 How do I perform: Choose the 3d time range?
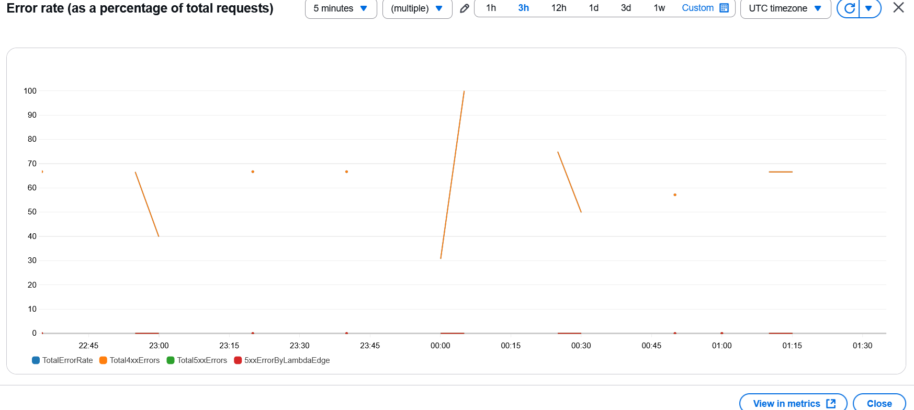[626, 8]
